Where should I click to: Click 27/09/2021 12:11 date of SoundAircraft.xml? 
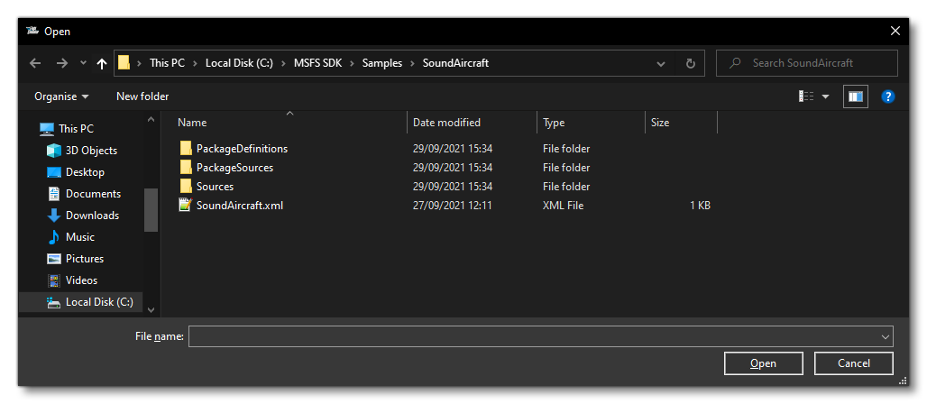click(453, 206)
